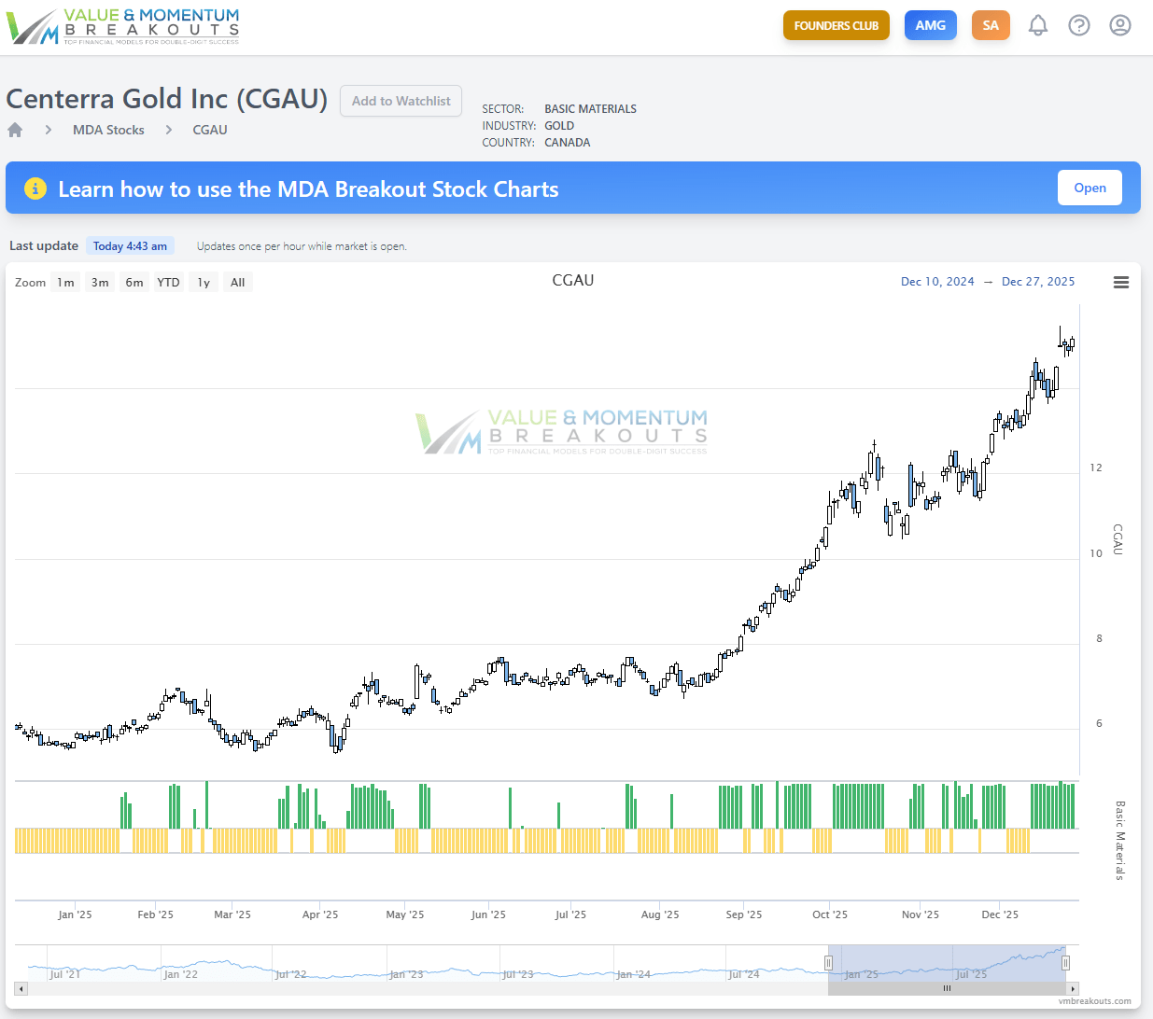Click the navigator scrollbar left arrow
The height and width of the screenshot is (1019, 1153).
21,988
